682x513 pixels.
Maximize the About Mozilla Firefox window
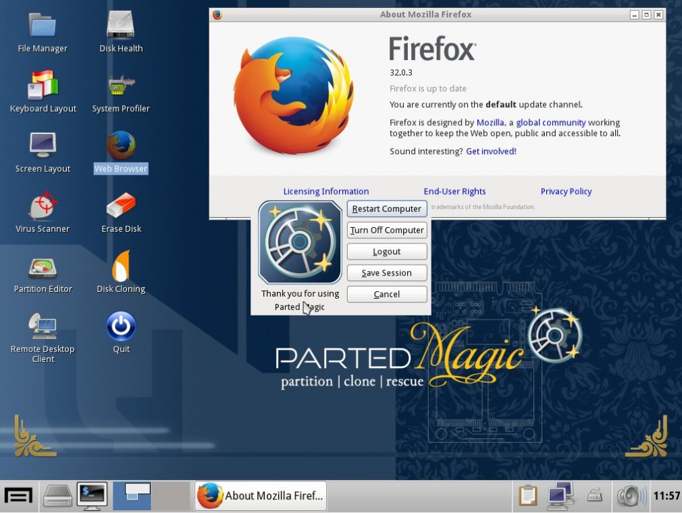click(647, 15)
